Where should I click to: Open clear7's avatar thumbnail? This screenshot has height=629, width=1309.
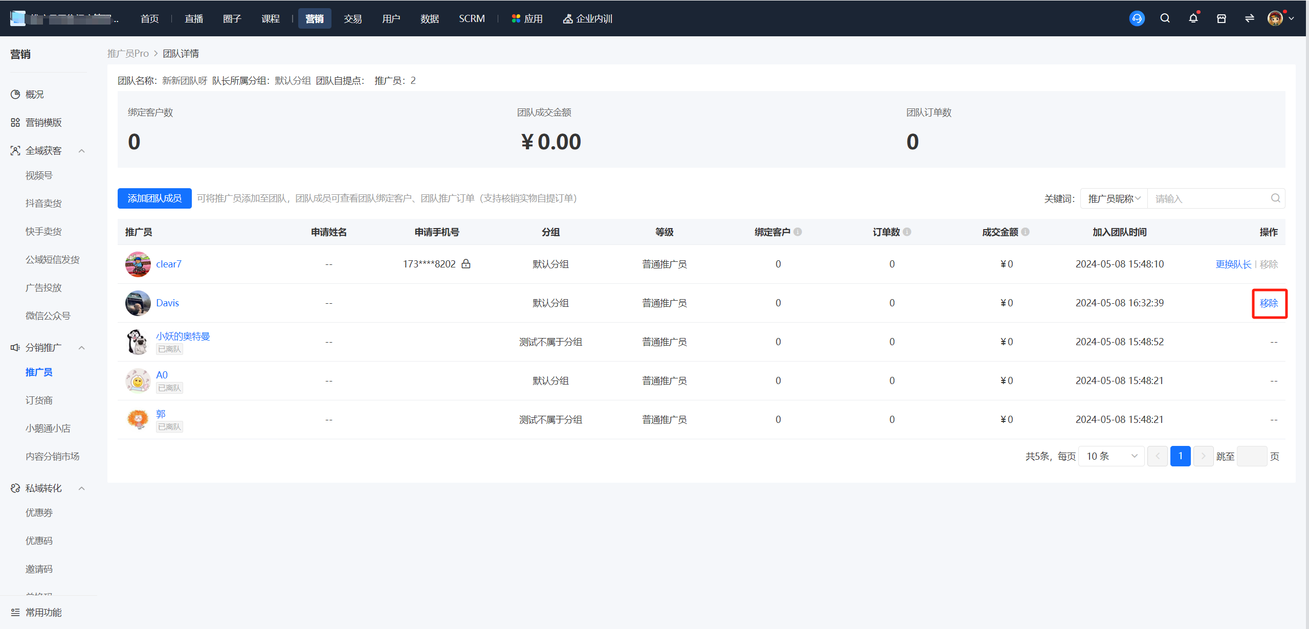coord(138,264)
